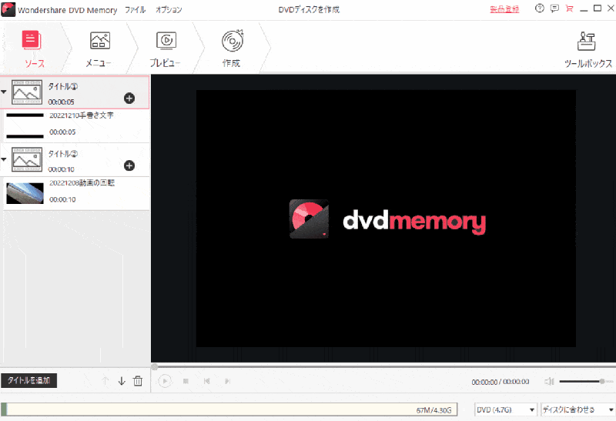
Task: Click the Wondershare DVD Memory app logo
Action: [8, 9]
